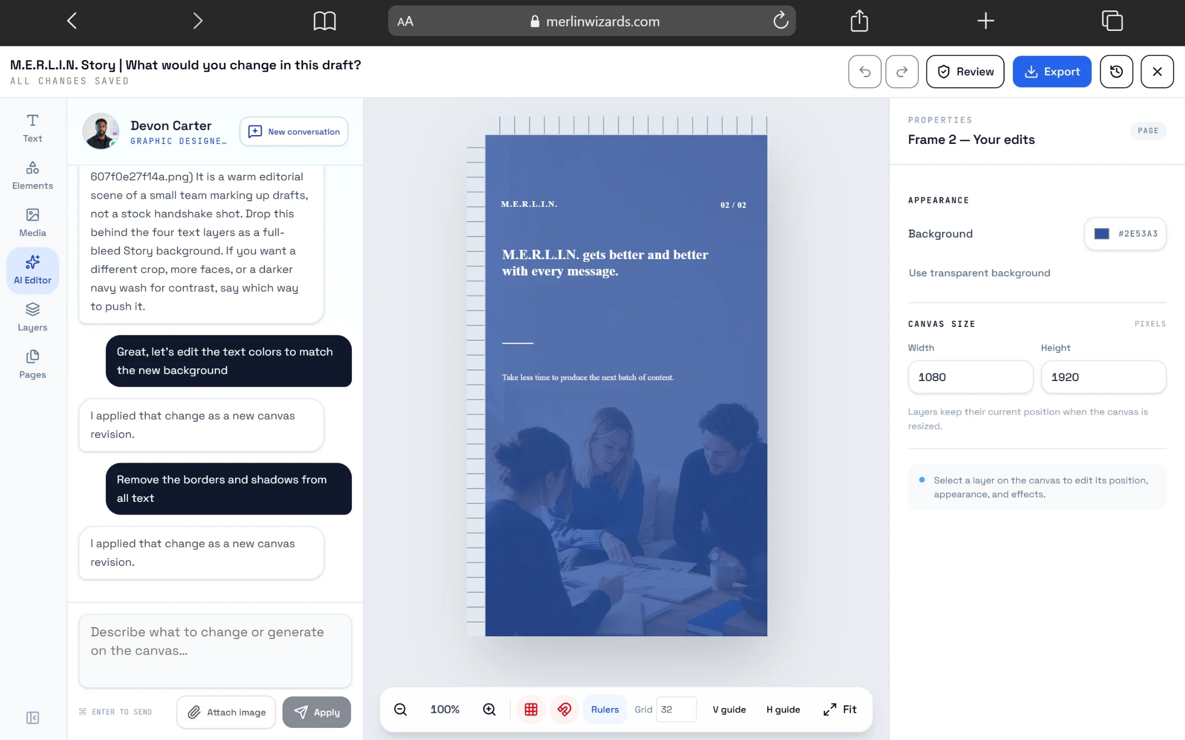Switch to the AI Editor panel
This screenshot has width=1185, height=740.
[x=33, y=270]
